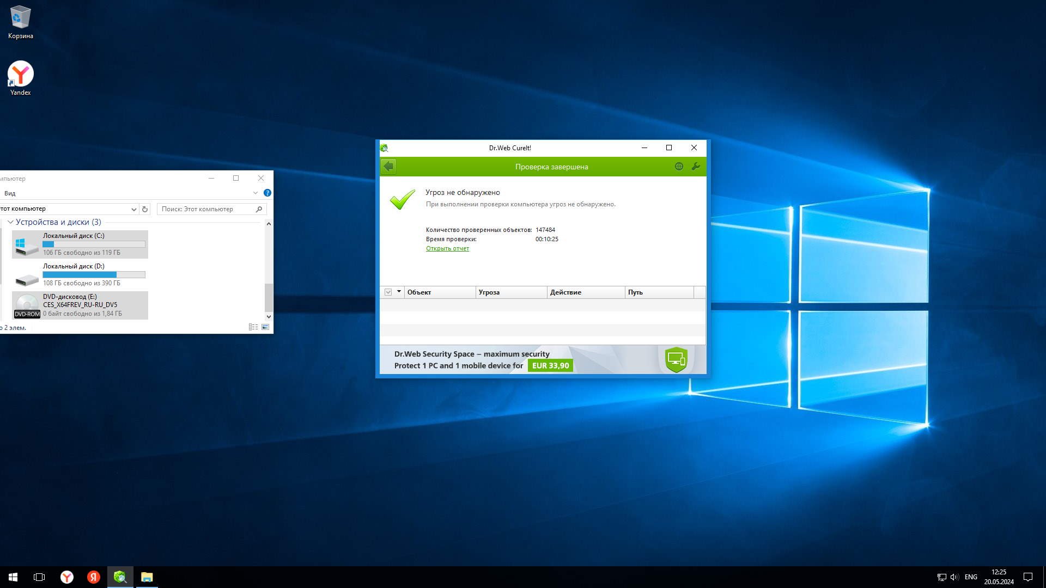Screen dimensions: 1046x588
Task: Expand the Explorer address history dropdown
Action: point(133,209)
